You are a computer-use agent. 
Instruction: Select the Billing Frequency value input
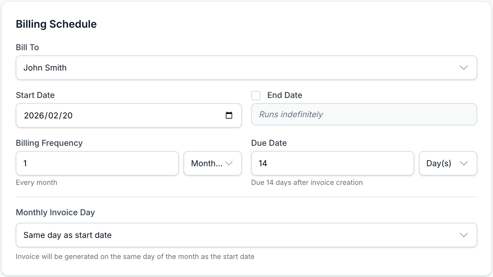point(97,163)
